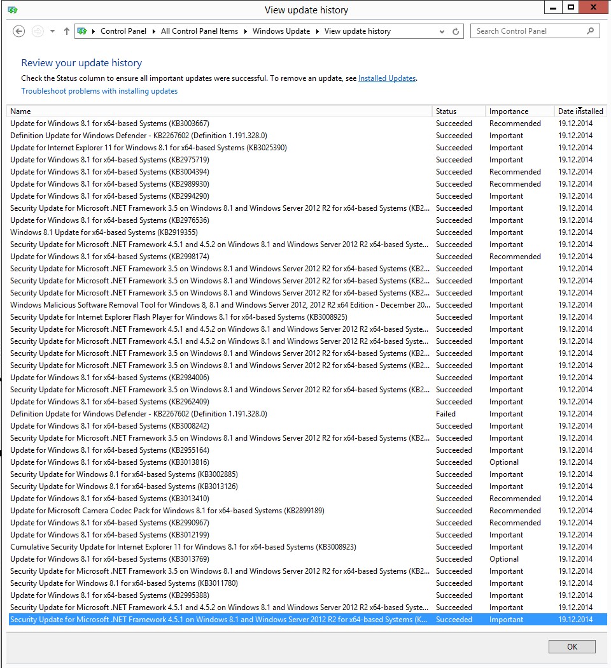Select Flash Player security update KB3008925
Viewport: 611px width, 668px height.
tap(307, 317)
